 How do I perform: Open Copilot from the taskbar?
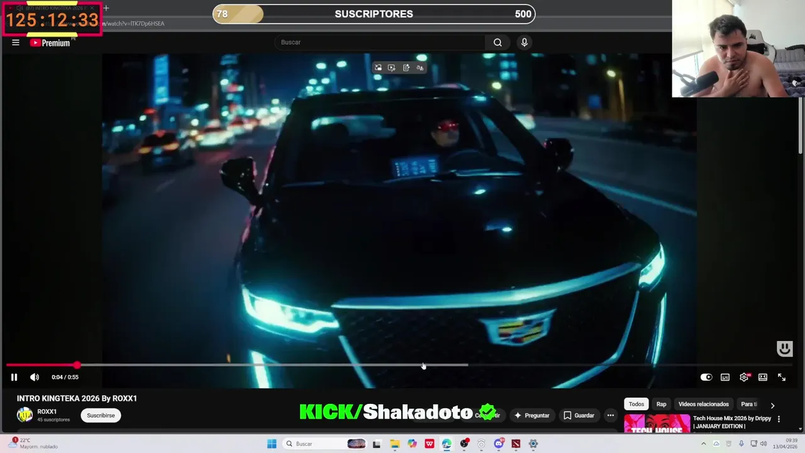412,444
